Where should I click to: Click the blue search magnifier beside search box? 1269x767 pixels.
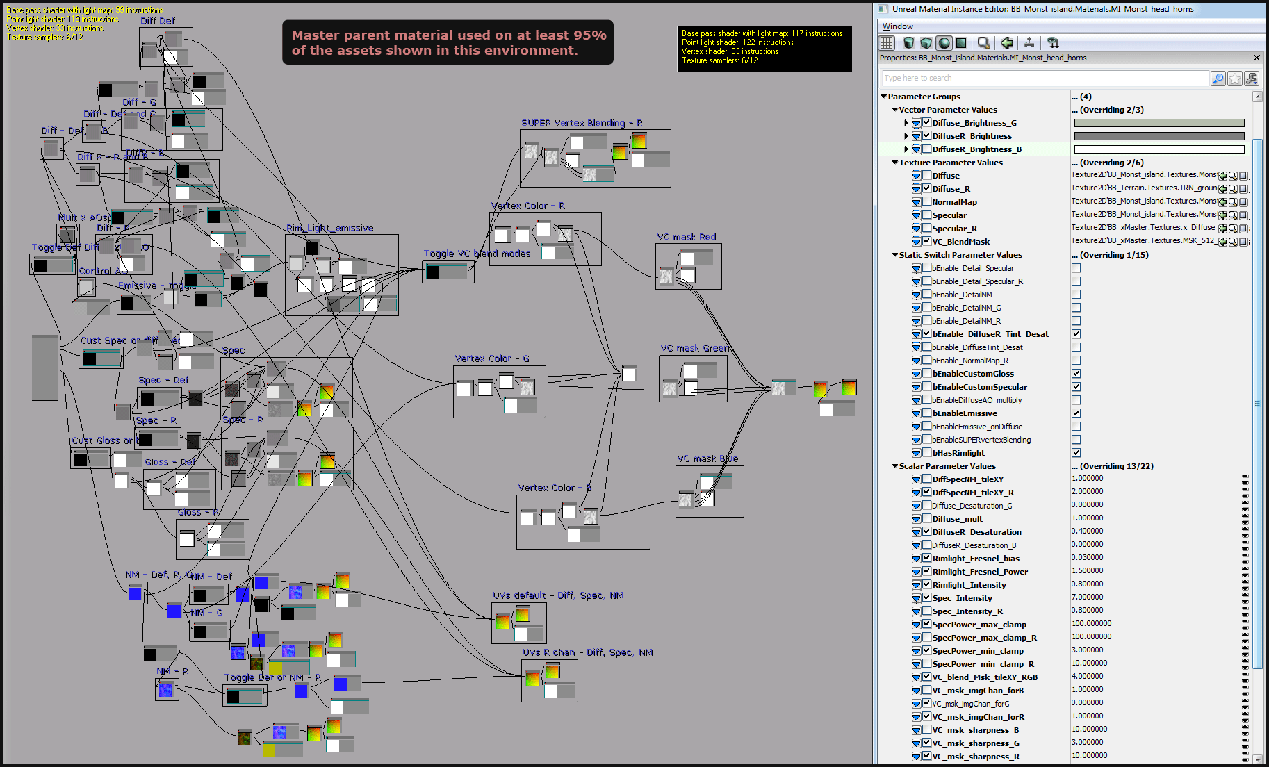(x=1218, y=79)
